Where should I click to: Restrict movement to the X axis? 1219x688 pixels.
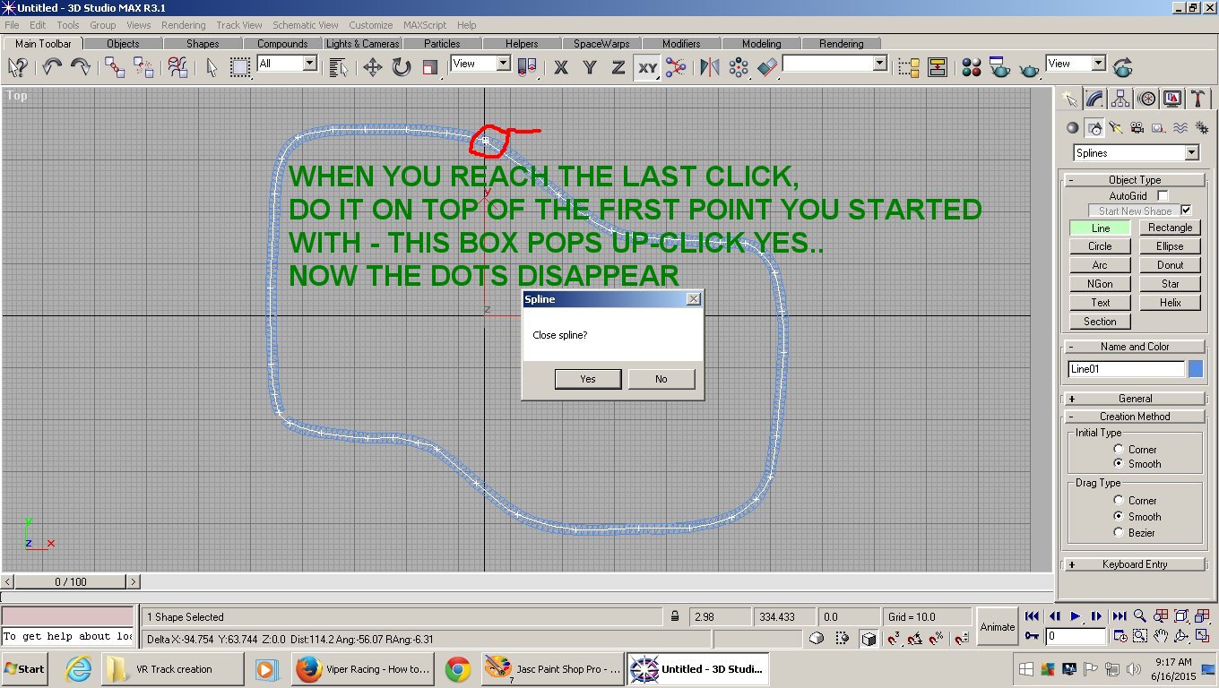click(x=561, y=67)
